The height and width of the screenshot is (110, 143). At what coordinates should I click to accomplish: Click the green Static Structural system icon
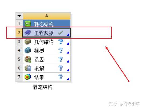click(x=28, y=24)
